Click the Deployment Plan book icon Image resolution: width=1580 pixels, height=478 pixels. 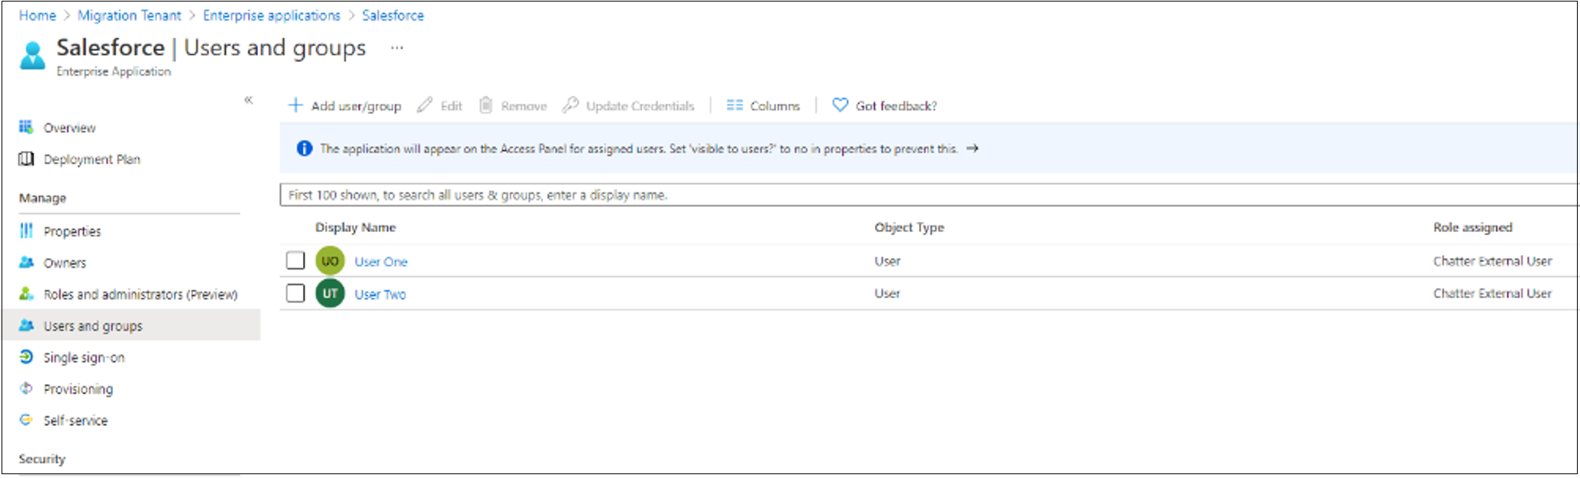pyautogui.click(x=26, y=159)
